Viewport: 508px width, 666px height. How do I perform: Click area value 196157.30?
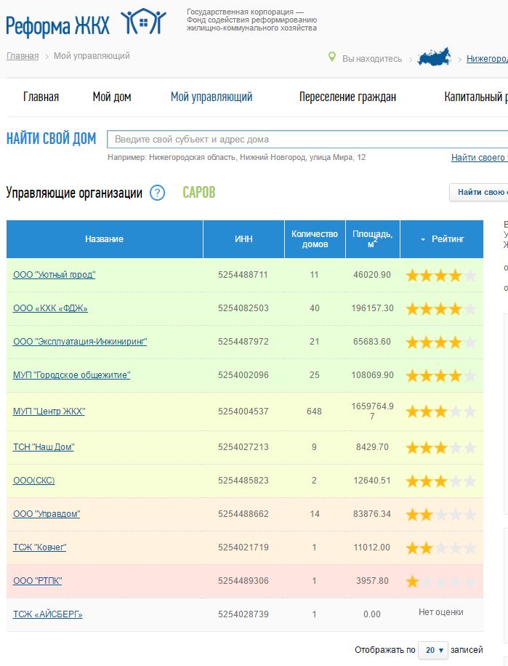click(373, 308)
